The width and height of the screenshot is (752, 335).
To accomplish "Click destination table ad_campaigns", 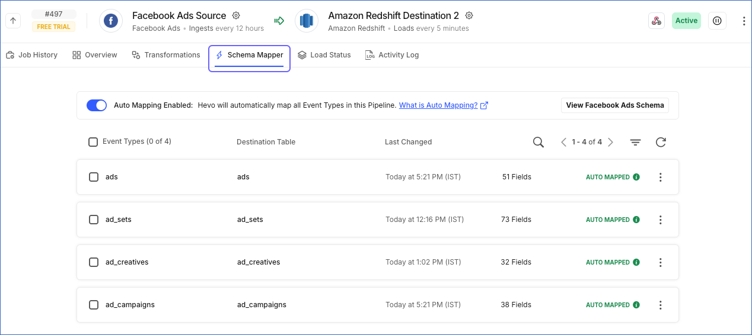I will (262, 305).
